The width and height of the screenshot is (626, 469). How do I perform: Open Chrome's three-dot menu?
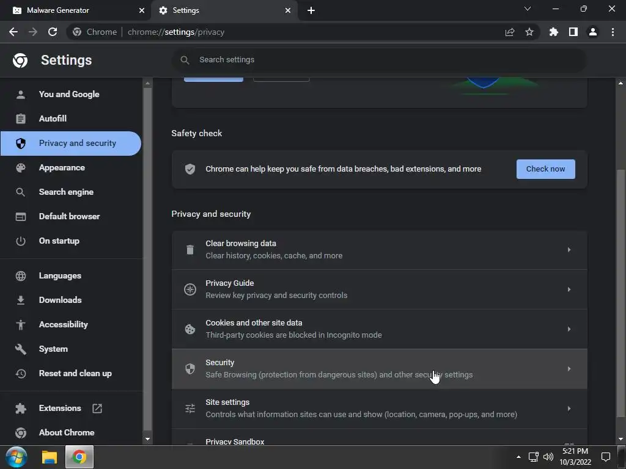pyautogui.click(x=613, y=32)
